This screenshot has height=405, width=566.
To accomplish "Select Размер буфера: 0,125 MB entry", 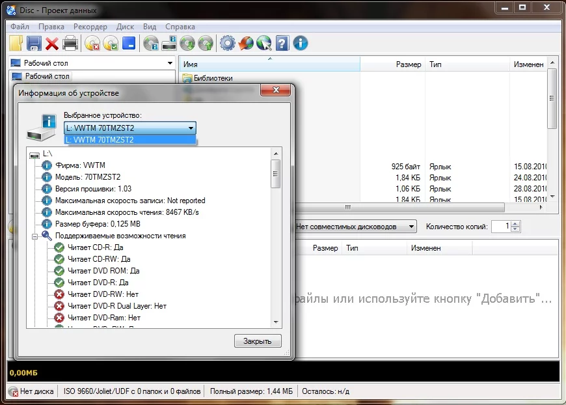I will point(98,224).
